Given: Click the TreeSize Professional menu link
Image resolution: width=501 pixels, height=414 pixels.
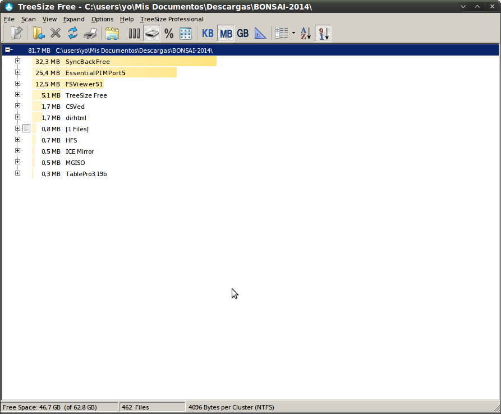Looking at the screenshot, I should click(172, 19).
